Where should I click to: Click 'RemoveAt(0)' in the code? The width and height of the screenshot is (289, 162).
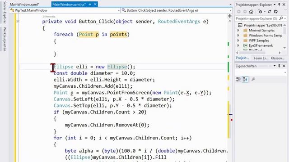point(131,125)
